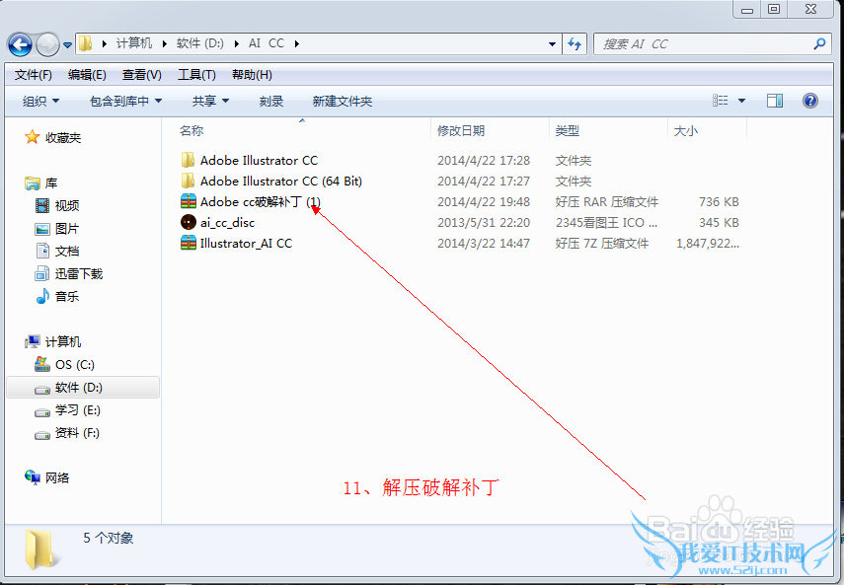Screen dimensions: 844x585
Task: Click the file name Adobe cc破解补丁 (1)
Action: tap(261, 201)
